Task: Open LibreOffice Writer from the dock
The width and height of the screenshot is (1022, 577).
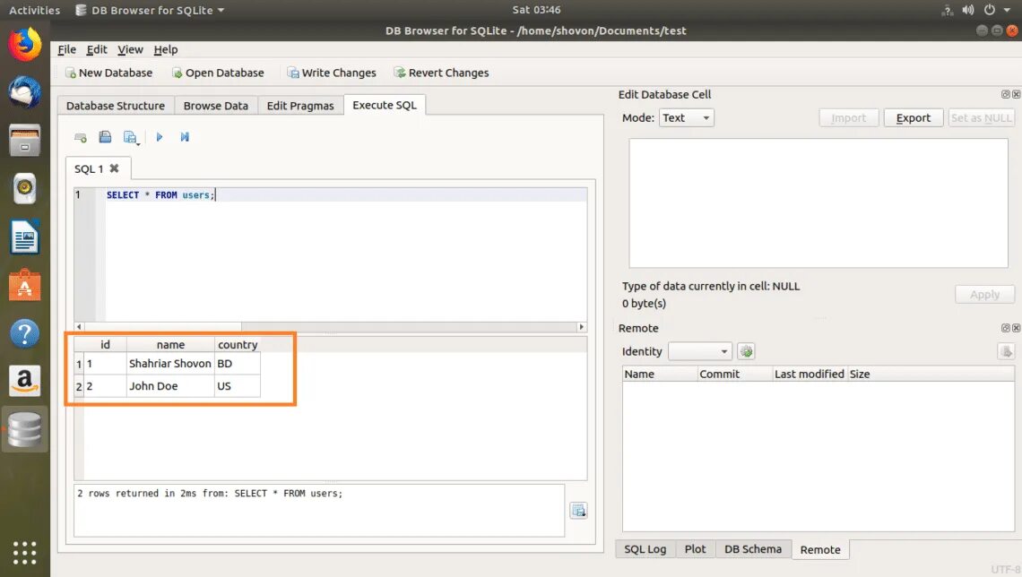Action: [25, 237]
